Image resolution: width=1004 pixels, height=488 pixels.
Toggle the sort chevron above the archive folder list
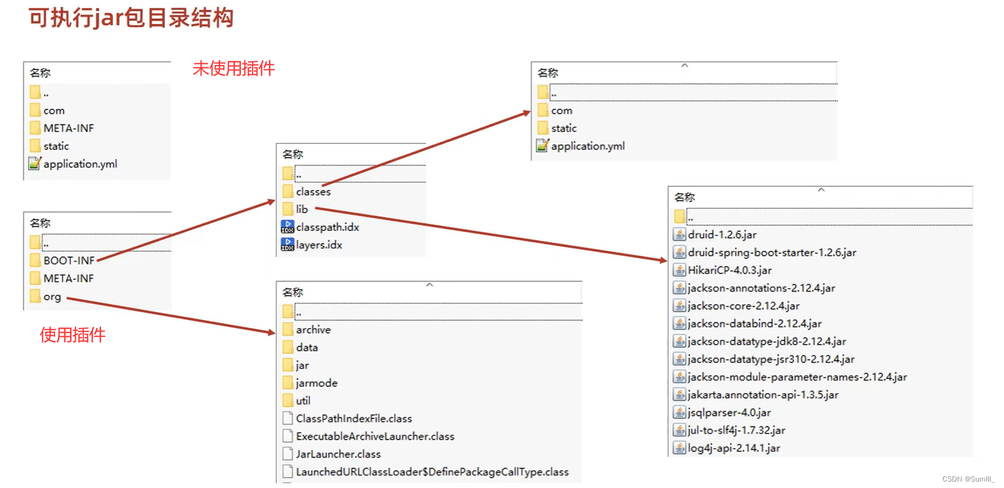[430, 285]
